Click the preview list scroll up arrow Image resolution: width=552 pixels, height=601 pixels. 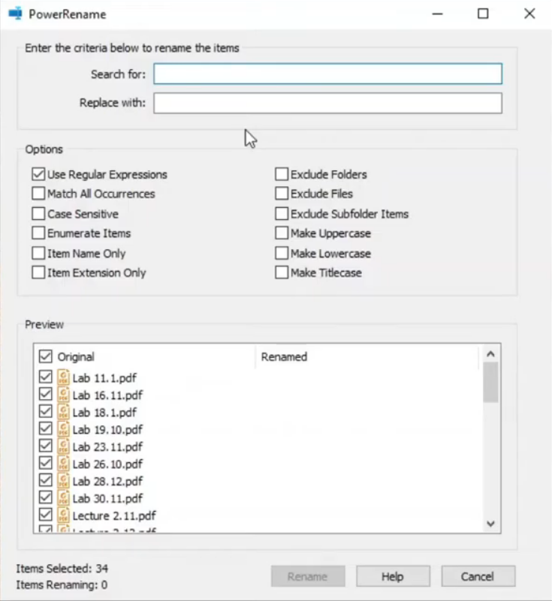491,354
